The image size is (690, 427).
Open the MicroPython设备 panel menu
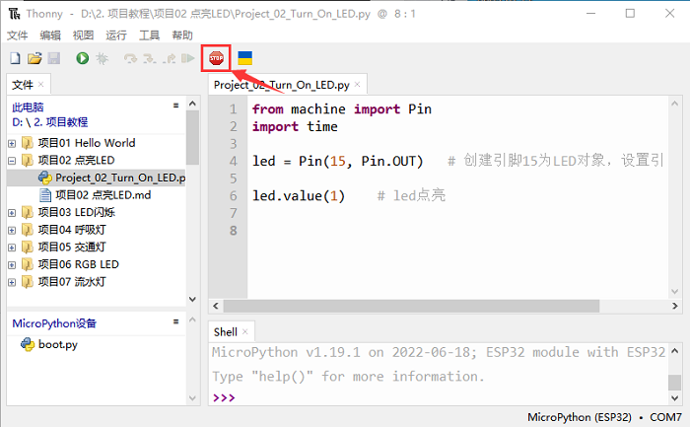click(x=175, y=321)
